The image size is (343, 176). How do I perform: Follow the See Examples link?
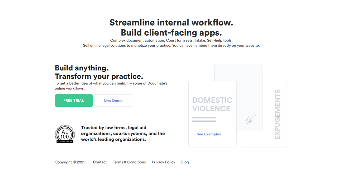209,134
